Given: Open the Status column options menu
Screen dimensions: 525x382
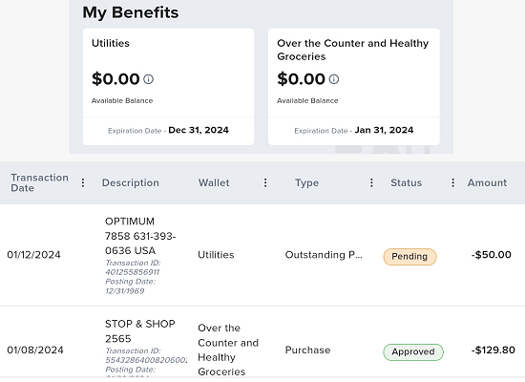Looking at the screenshot, I should (452, 182).
